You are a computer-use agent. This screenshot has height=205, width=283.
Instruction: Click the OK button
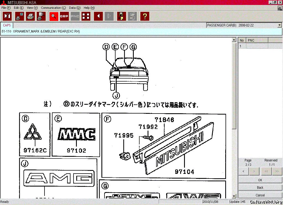(260, 180)
